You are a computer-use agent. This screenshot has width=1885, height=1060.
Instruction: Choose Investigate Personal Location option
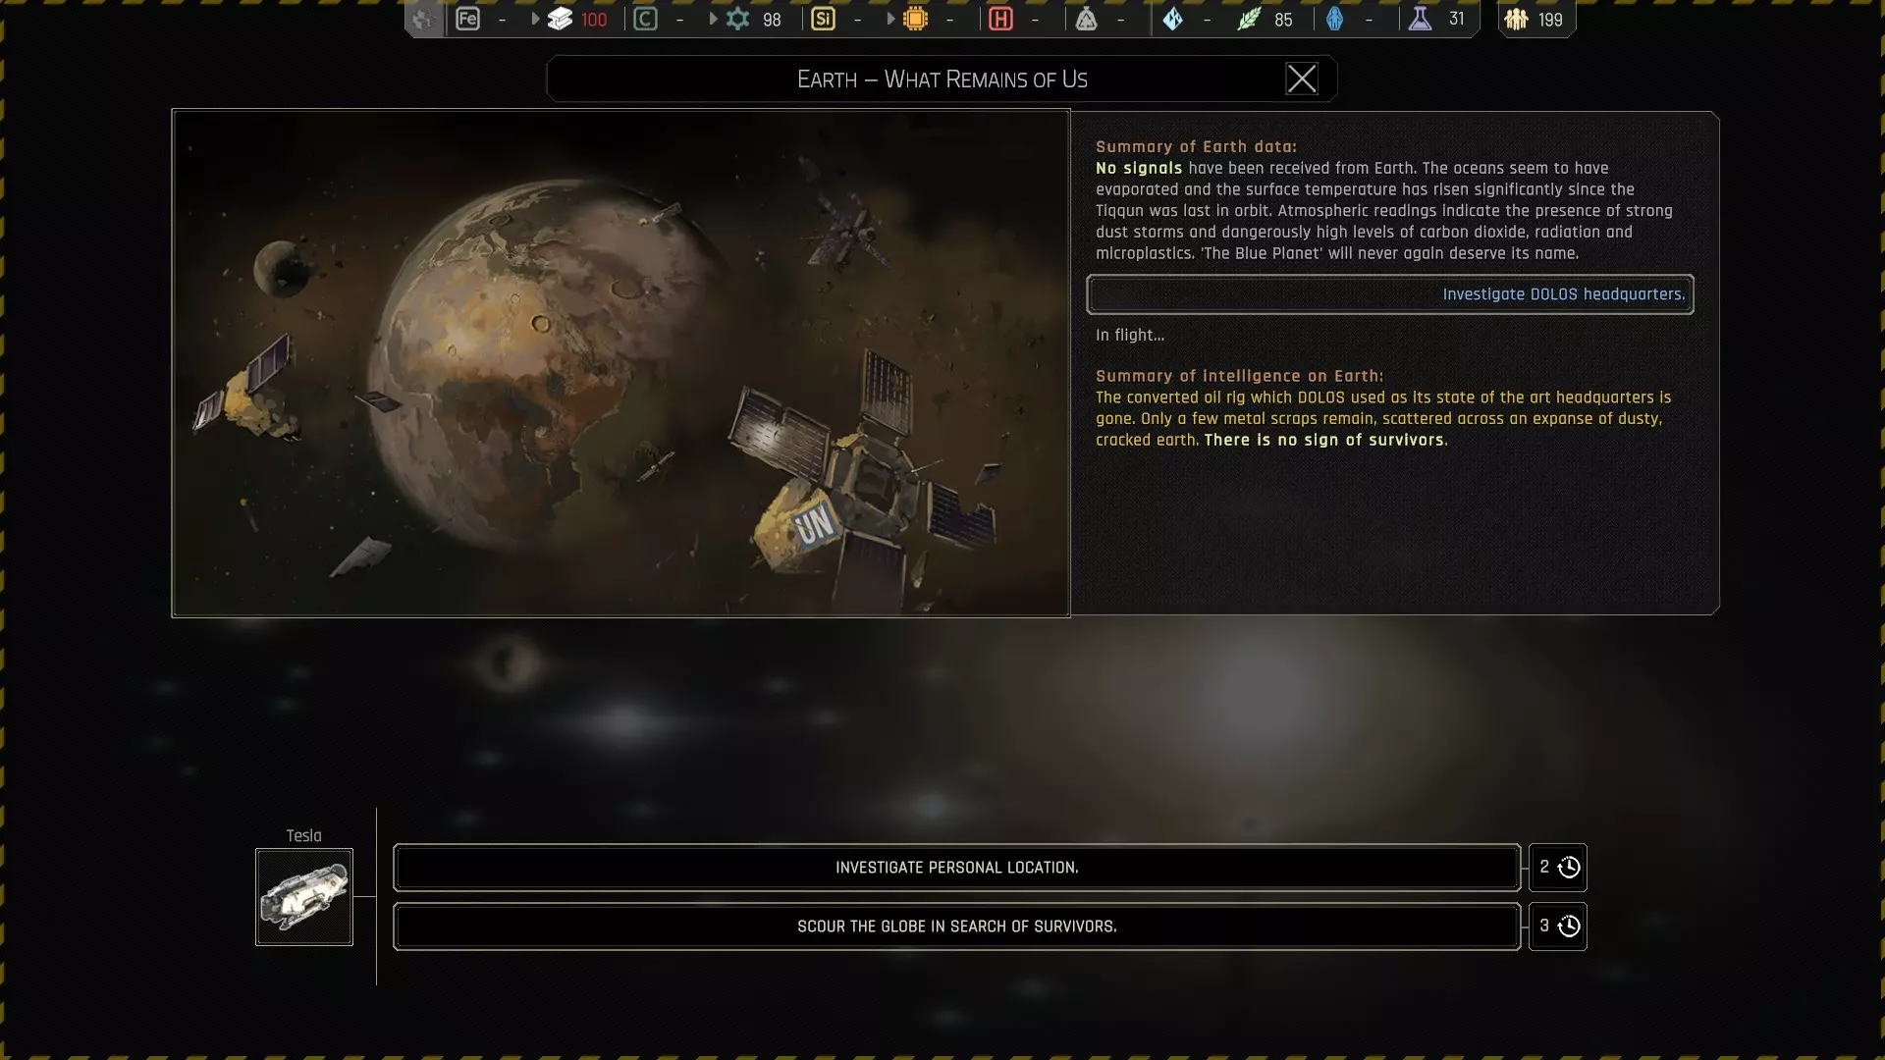[956, 868]
